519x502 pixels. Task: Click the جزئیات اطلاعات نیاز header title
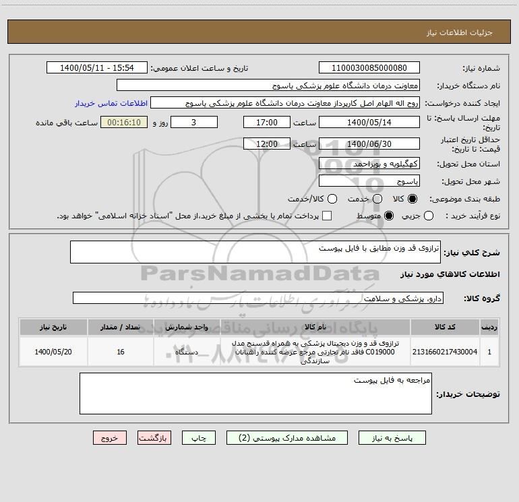(460, 32)
